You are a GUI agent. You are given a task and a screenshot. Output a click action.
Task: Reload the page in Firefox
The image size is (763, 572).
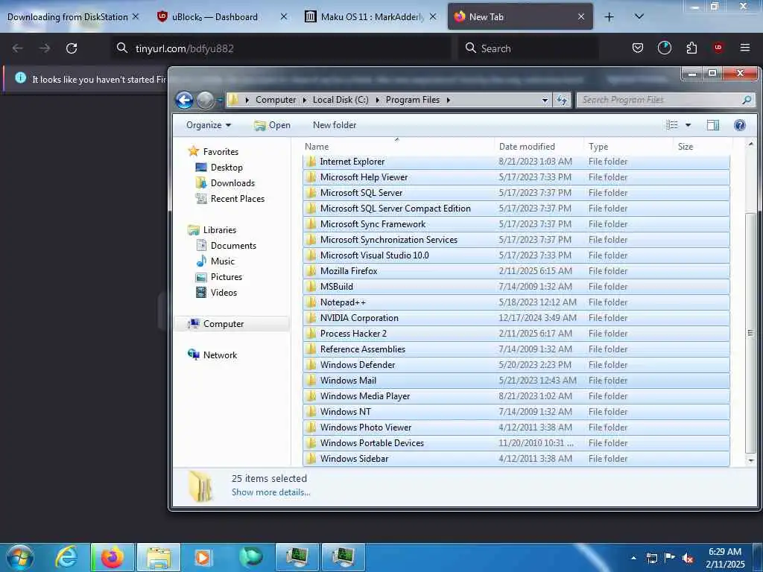point(72,48)
